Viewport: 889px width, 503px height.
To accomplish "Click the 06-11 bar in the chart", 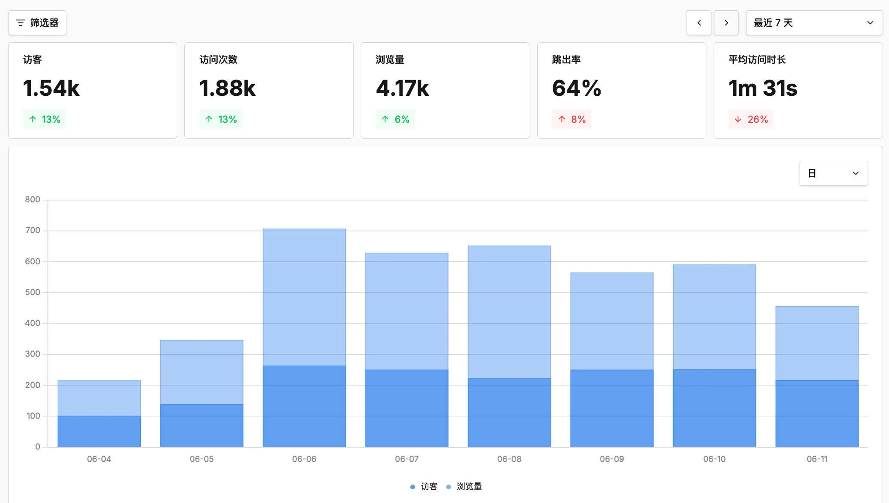I will (x=817, y=376).
